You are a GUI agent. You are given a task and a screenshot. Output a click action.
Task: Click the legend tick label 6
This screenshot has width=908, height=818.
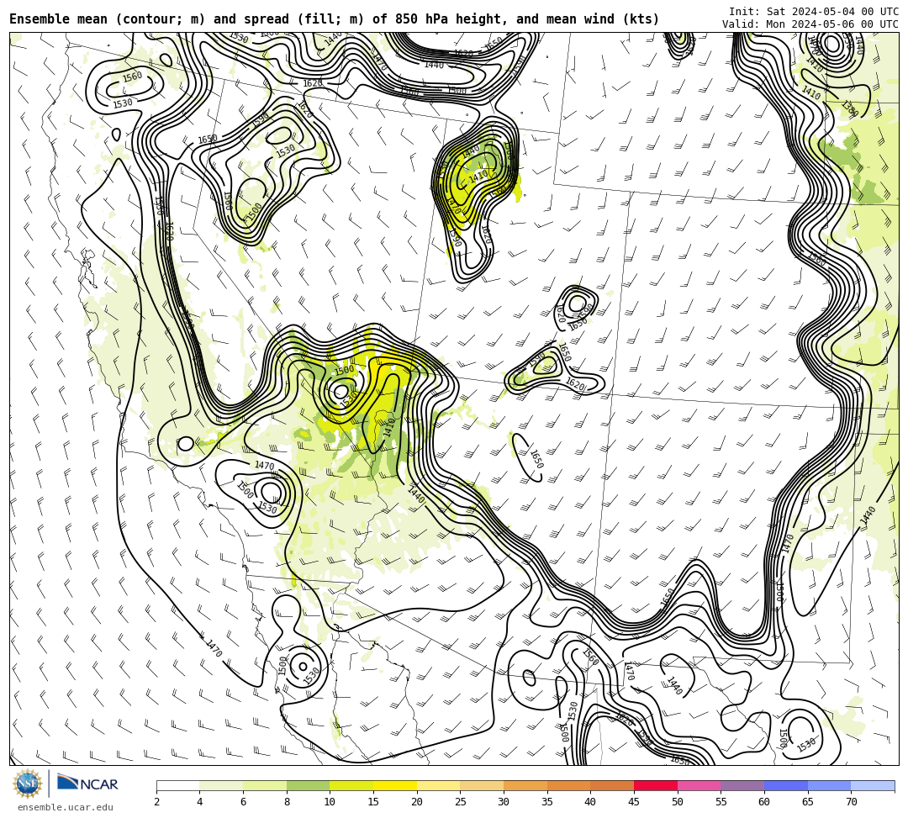243,802
